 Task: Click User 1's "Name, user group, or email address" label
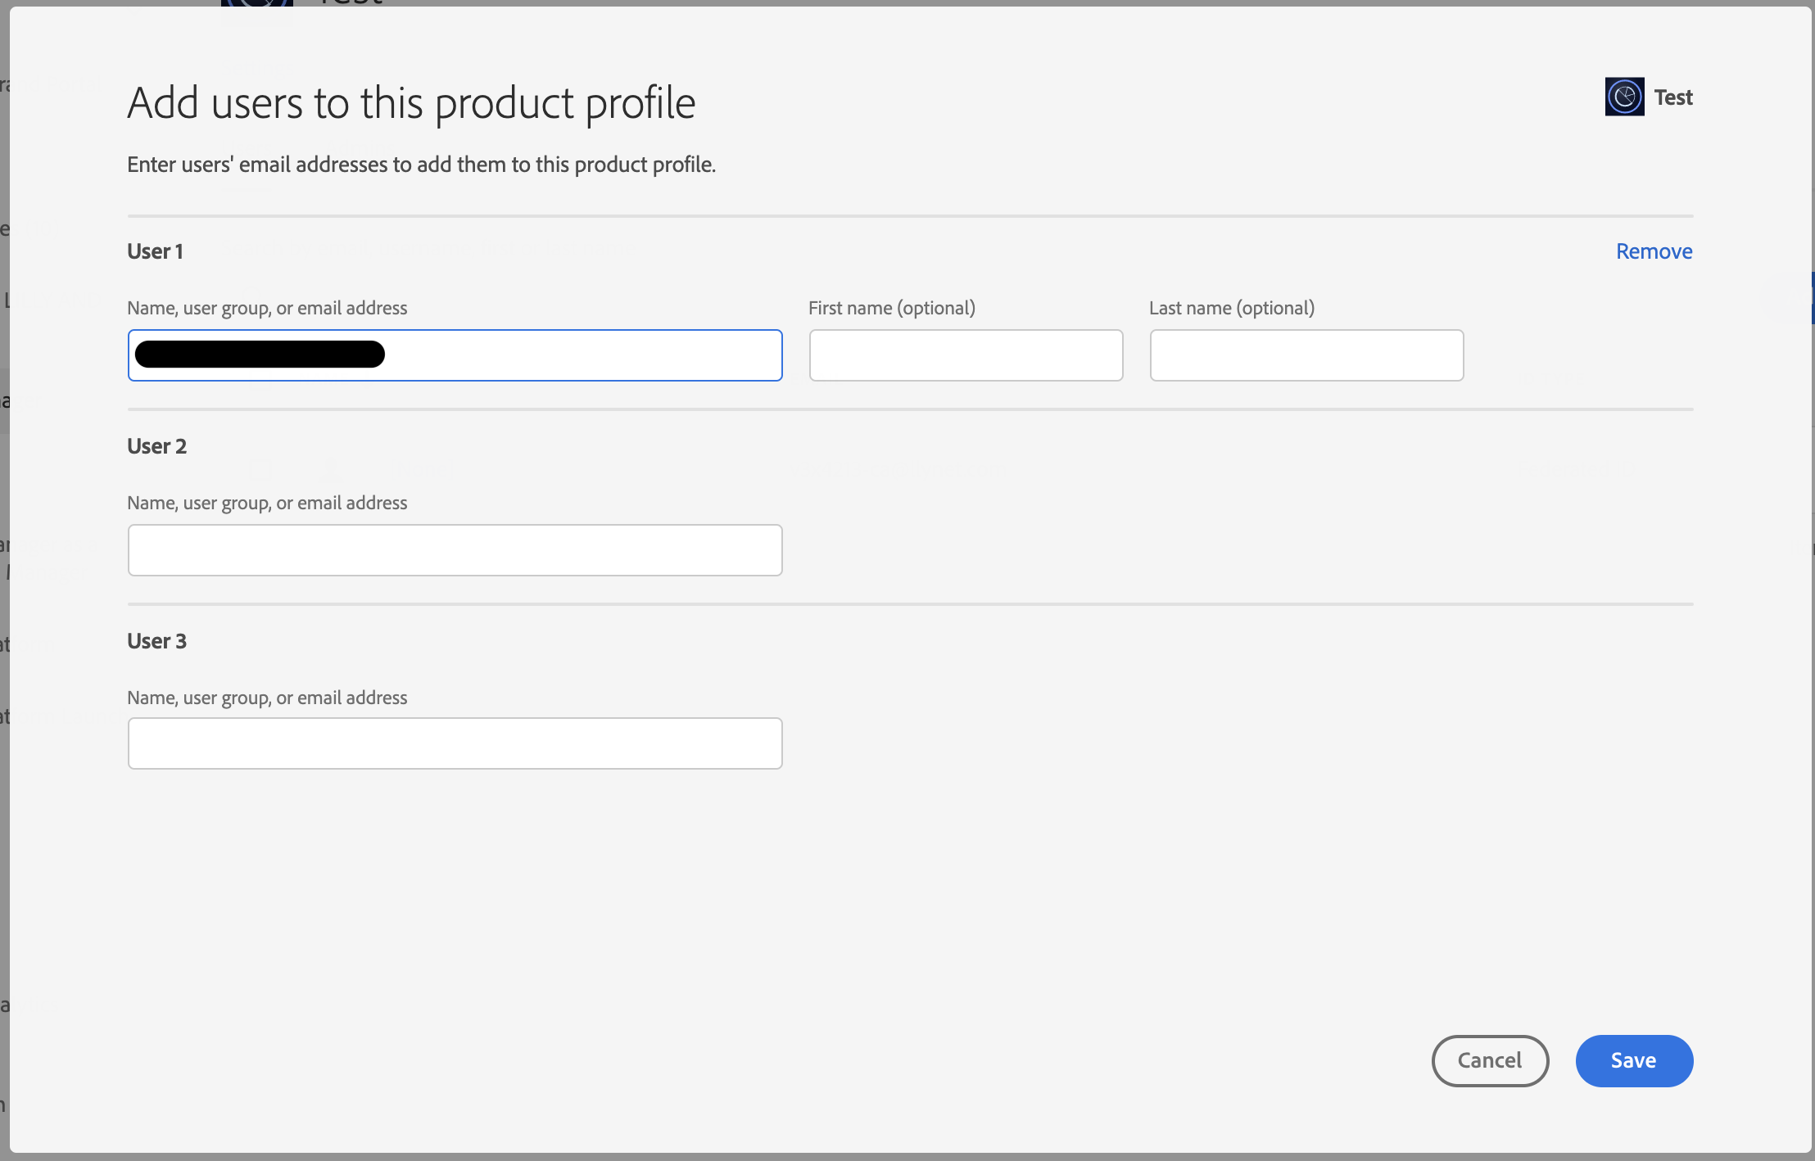tap(267, 308)
